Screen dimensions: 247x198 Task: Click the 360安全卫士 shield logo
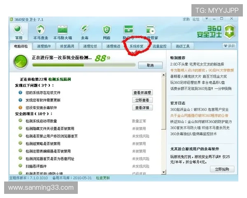point(230,32)
